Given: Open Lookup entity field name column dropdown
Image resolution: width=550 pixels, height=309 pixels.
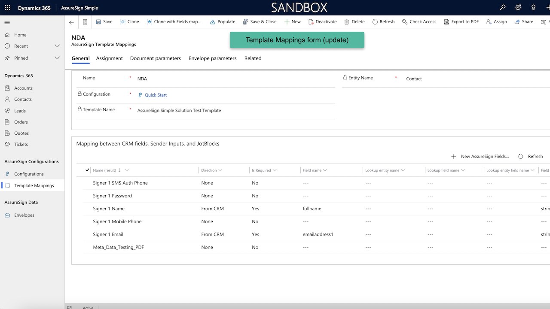Looking at the screenshot, I should click(532, 170).
